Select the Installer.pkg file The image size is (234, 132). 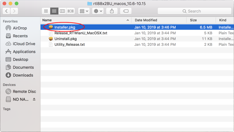pyautogui.click(x=137, y=27)
